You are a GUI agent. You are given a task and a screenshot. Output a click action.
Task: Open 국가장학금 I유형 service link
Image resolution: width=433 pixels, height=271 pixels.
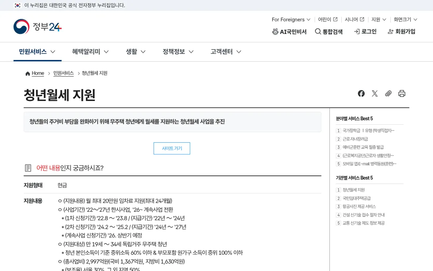[x=368, y=131]
